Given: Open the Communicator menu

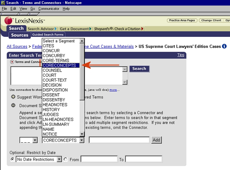Looking at the screenshot, I should 49,9.
